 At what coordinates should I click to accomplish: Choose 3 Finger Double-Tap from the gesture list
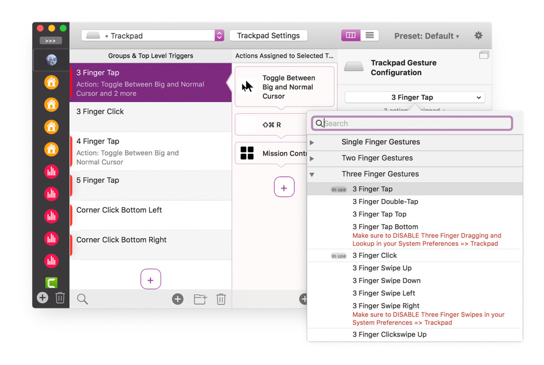(385, 201)
